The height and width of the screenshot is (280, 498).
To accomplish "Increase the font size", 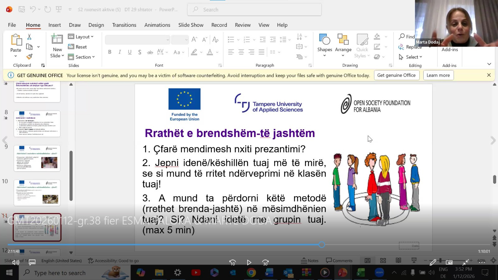I will 194,39.
